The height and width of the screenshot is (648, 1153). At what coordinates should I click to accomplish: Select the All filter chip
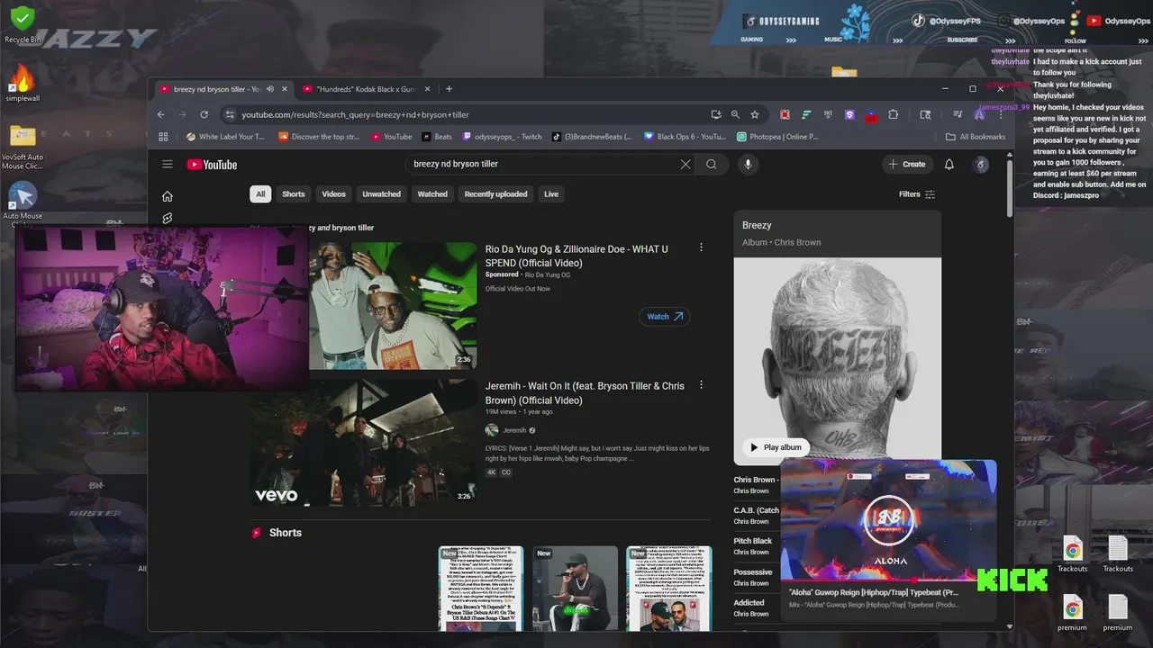260,193
